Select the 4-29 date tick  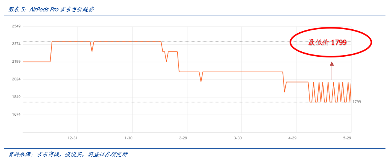click(292, 138)
